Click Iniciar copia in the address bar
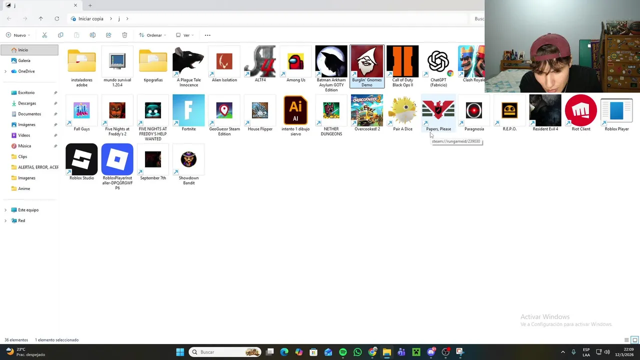Screen dimensions: 640x360 pyautogui.click(x=91, y=18)
